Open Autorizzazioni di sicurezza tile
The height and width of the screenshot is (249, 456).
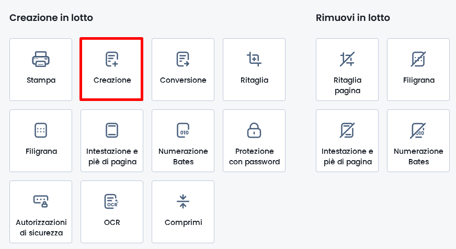coord(41,212)
